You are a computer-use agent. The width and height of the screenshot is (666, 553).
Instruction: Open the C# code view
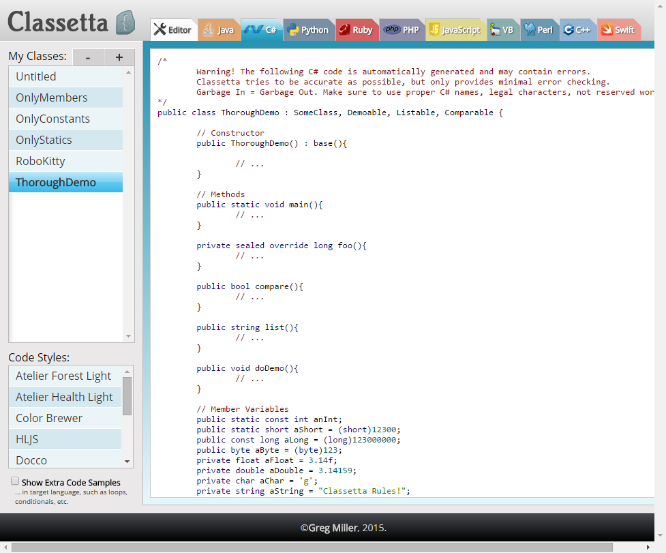pos(262,29)
